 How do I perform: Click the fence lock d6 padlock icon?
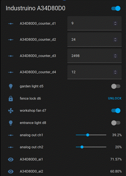pos(11,99)
